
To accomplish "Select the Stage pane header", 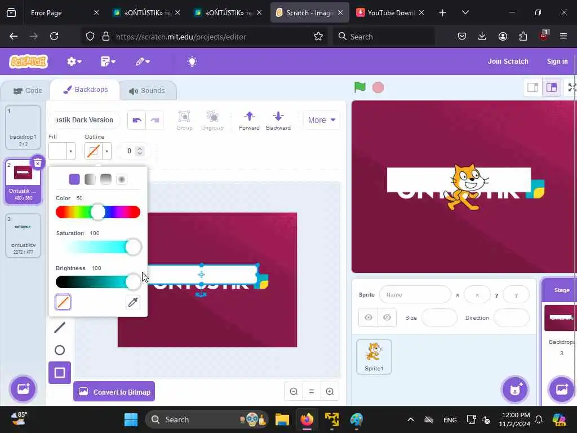I will tap(562, 290).
